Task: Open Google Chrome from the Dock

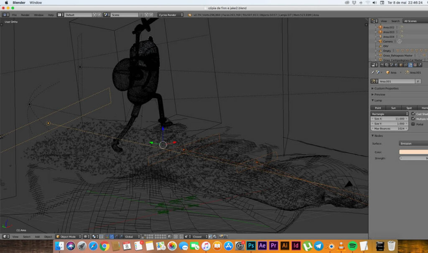Action: [104, 246]
